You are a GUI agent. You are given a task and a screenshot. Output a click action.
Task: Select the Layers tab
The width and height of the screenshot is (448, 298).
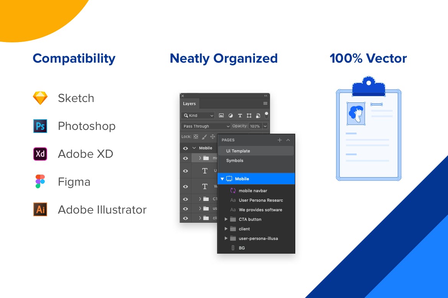[x=189, y=104]
